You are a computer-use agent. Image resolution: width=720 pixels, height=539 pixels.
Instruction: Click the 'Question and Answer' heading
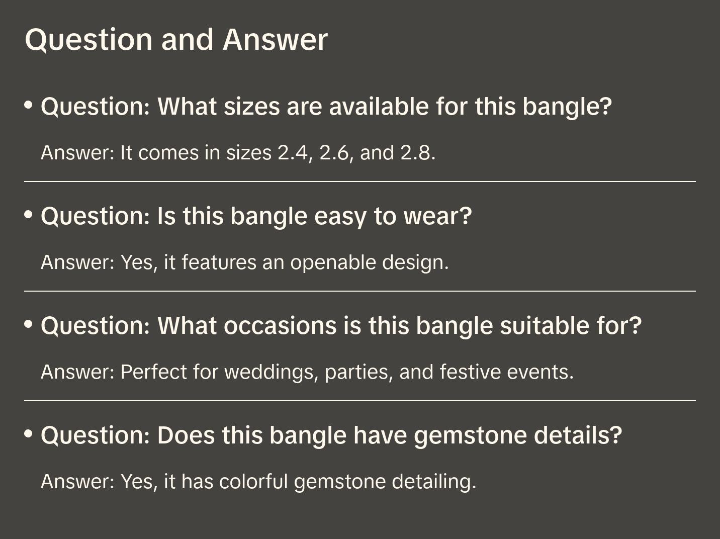[x=176, y=39]
